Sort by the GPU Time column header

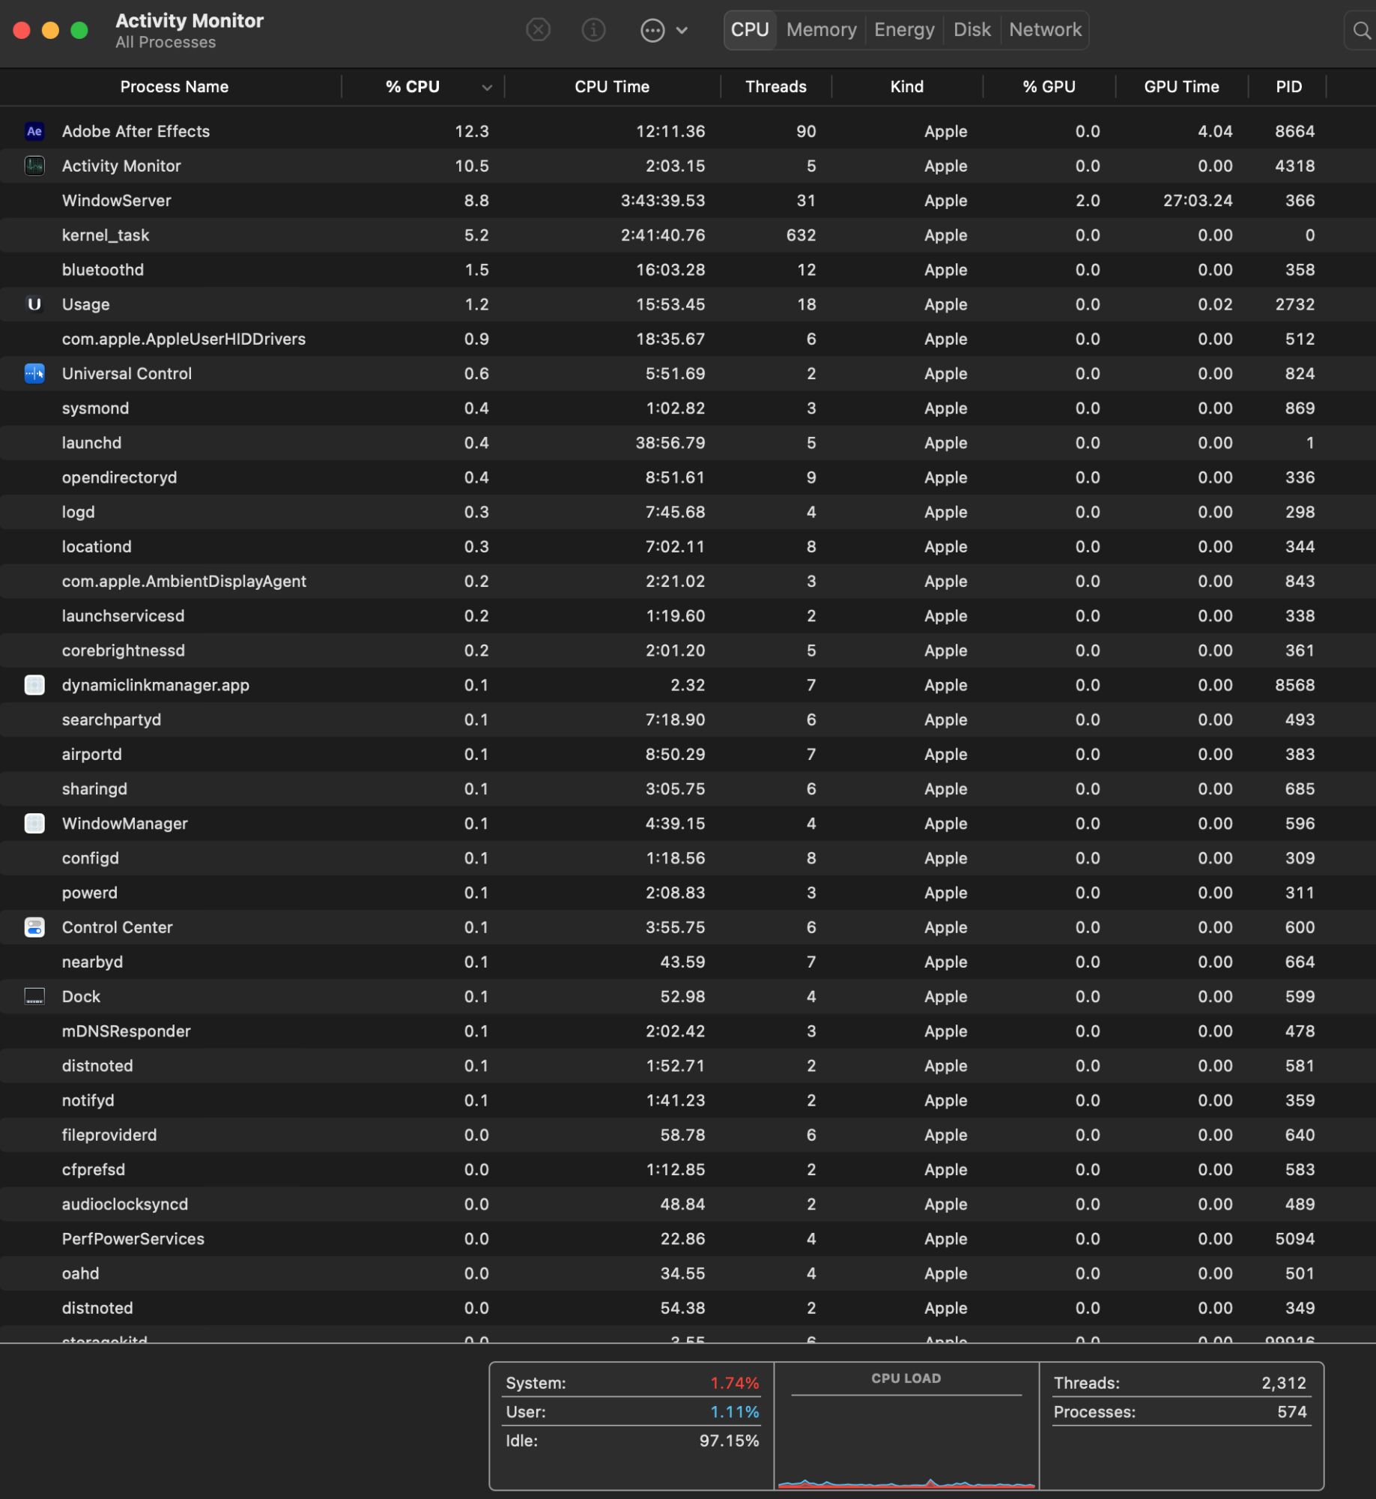(1181, 87)
